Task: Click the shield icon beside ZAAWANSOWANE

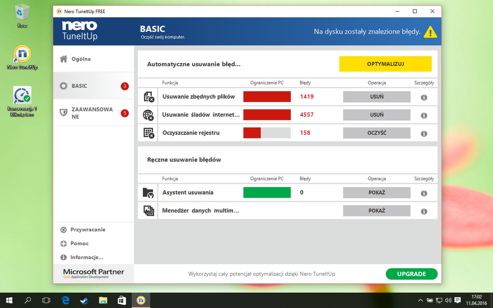Action: (63, 112)
